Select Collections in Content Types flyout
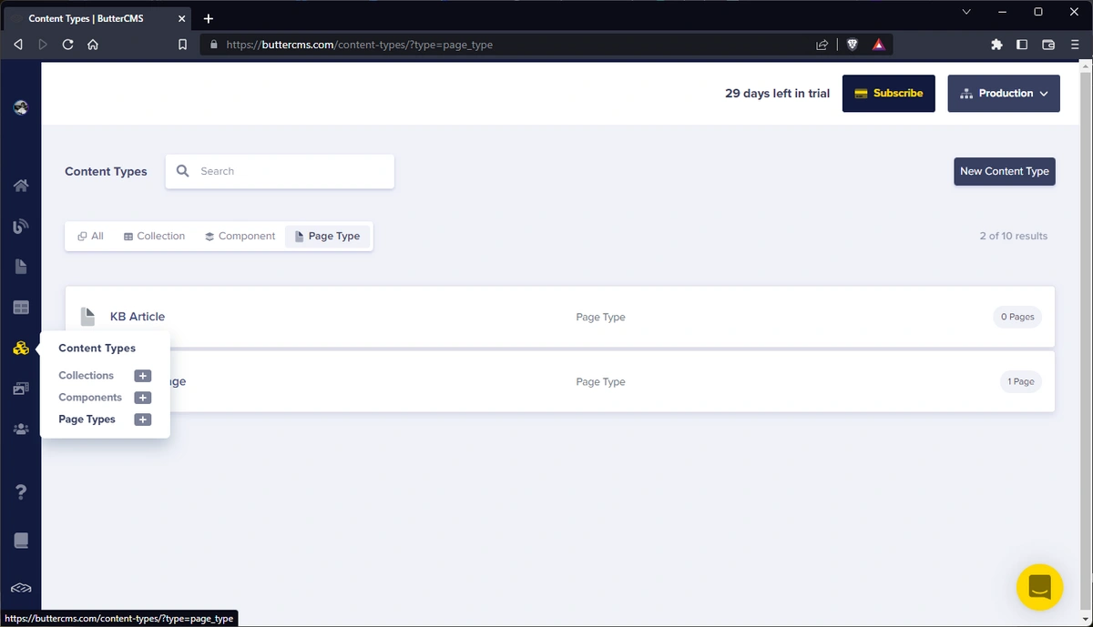Viewport: 1093px width, 627px height. (87, 376)
